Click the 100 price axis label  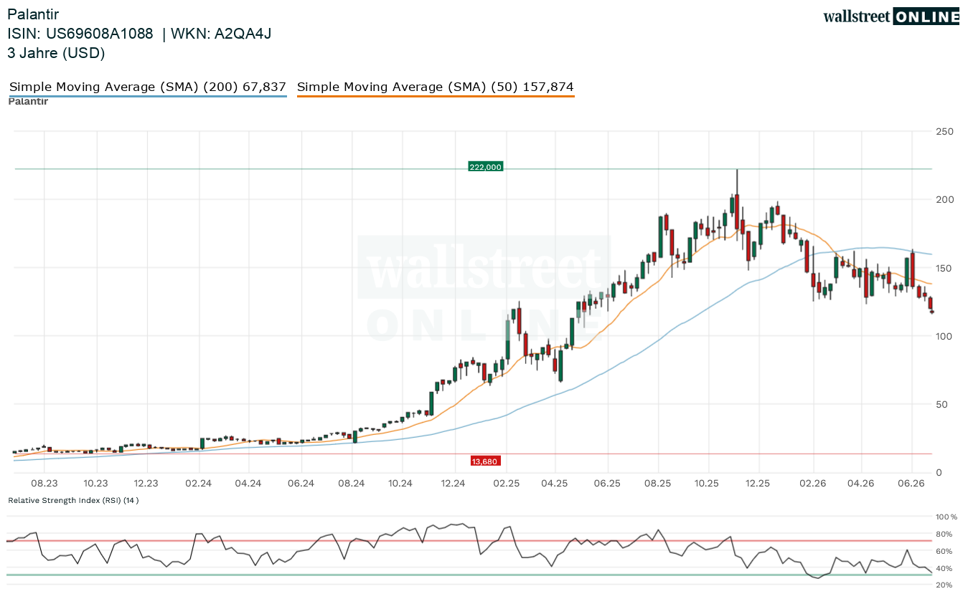click(944, 336)
